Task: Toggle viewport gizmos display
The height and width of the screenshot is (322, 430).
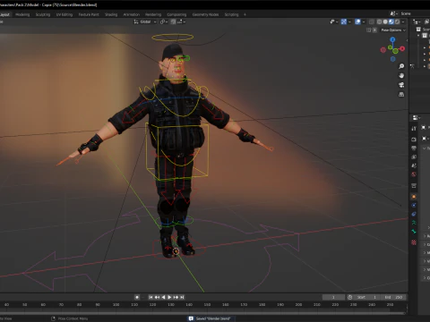Action: (x=344, y=21)
